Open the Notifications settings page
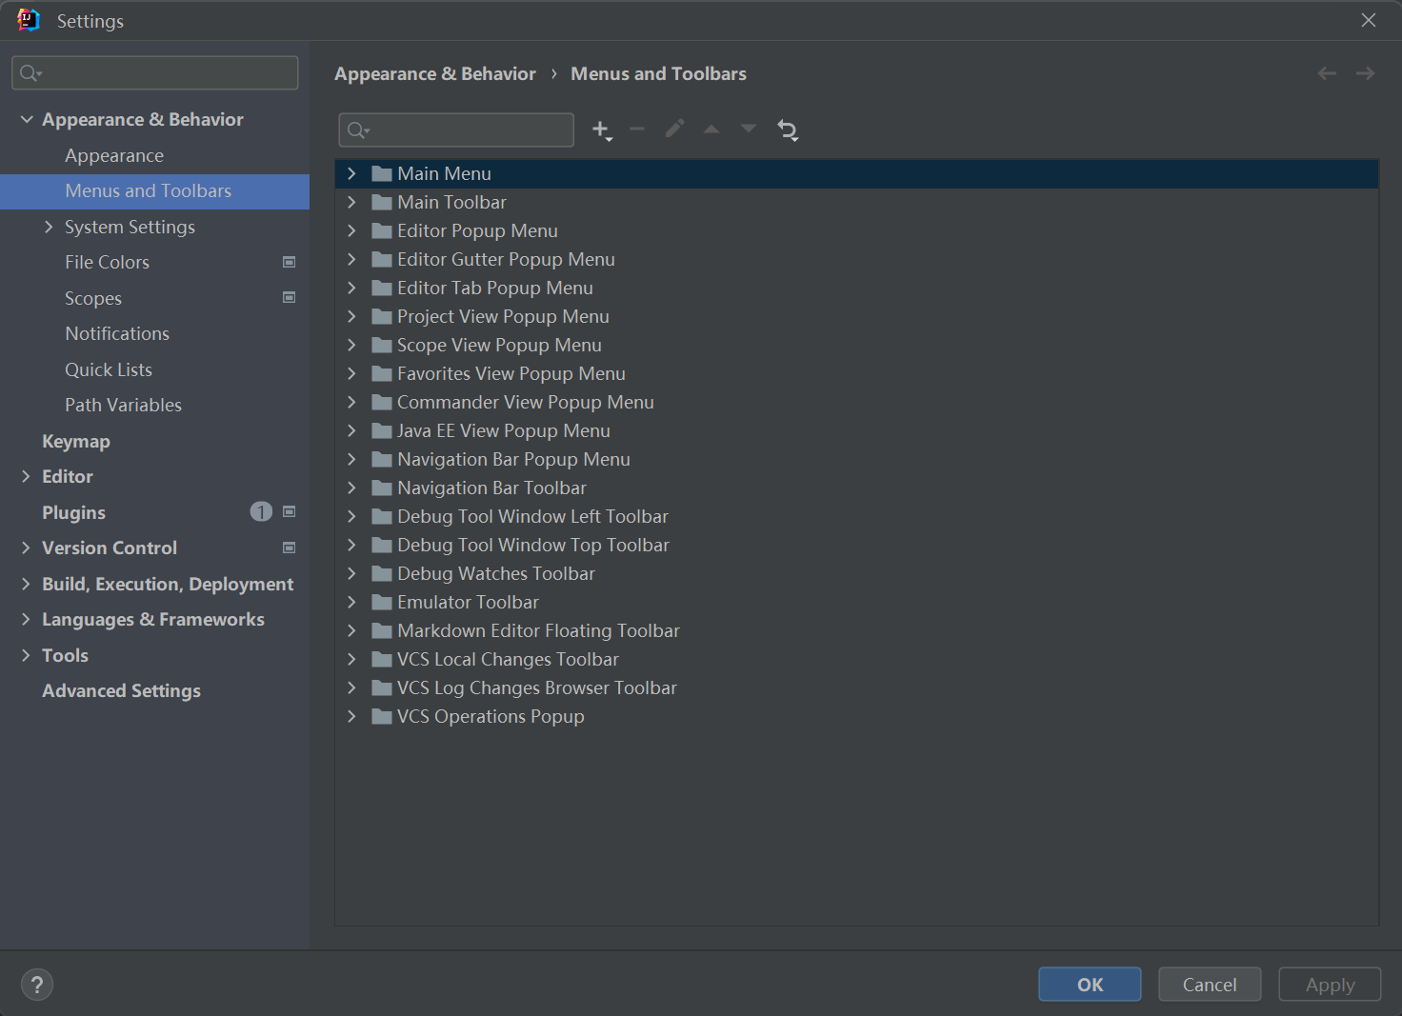1402x1016 pixels. pos(117,333)
